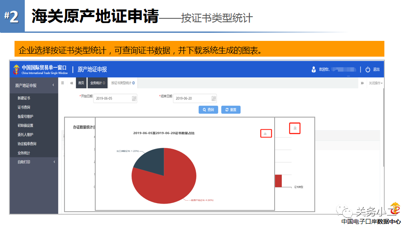Click the 办证数量统计 chart heading
The image size is (410, 230).
84,127
